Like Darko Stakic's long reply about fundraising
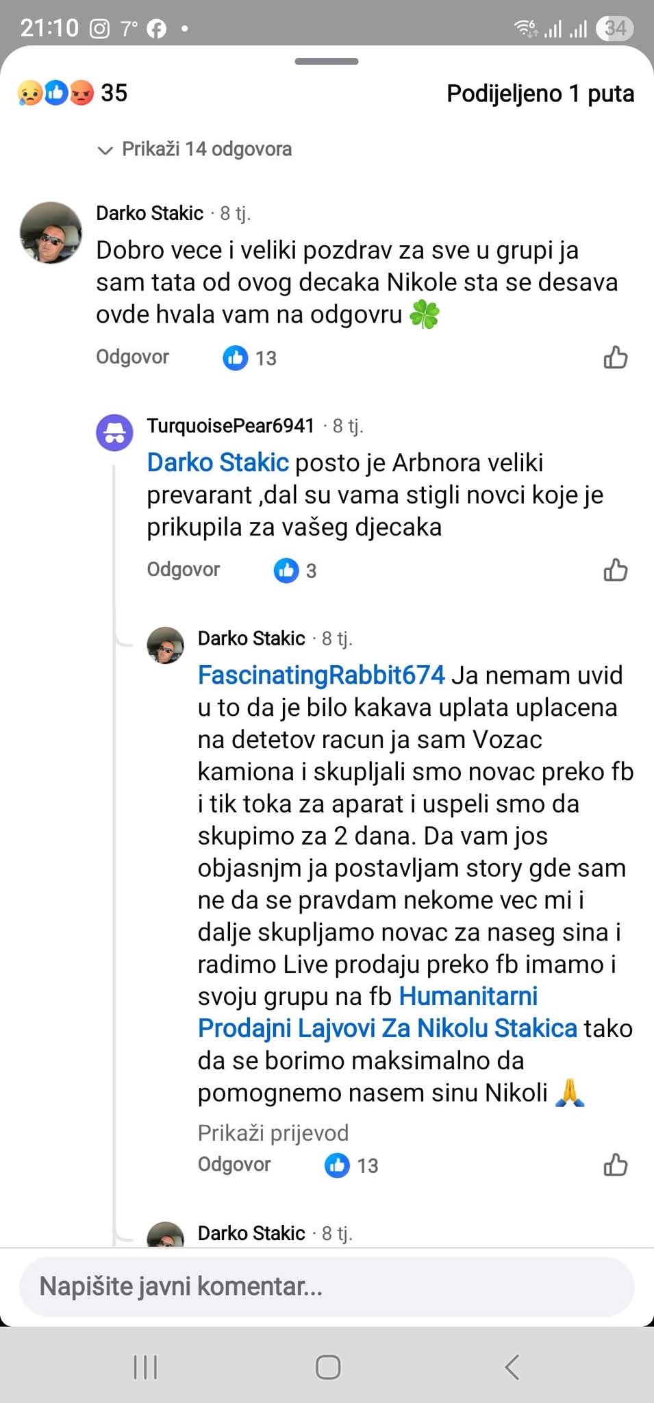Screen dimensions: 654x1403 pyautogui.click(x=615, y=1165)
